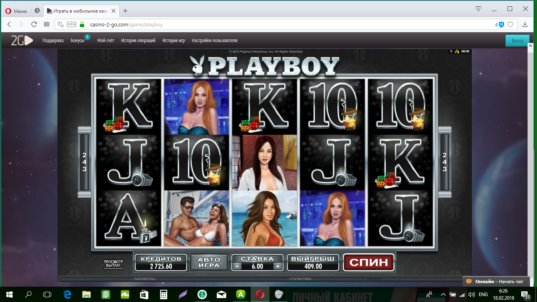Click the left 243 ways indicator
Viewport: 537px width, 302px height.
pos(85,162)
